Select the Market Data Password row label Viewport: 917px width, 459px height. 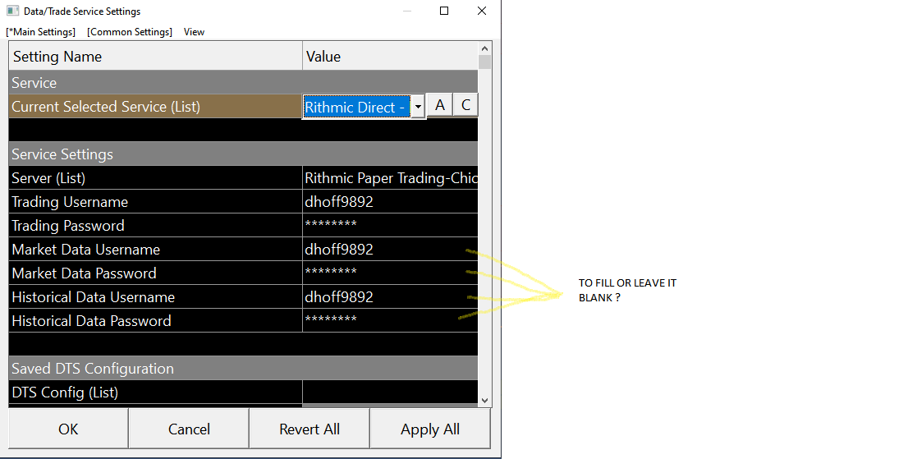pyautogui.click(x=85, y=273)
